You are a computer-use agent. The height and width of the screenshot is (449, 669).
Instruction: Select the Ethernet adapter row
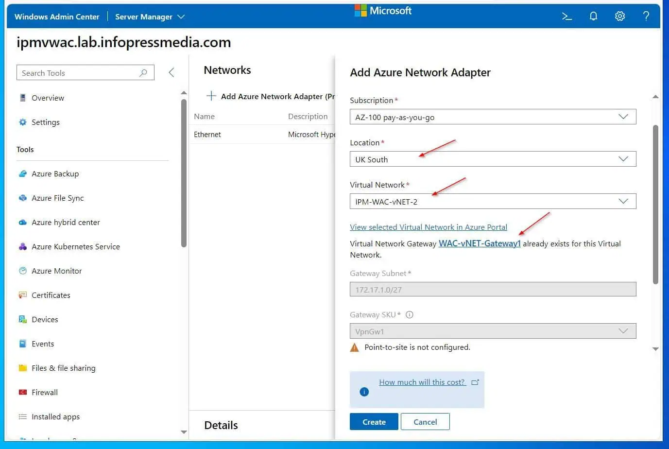[262, 134]
